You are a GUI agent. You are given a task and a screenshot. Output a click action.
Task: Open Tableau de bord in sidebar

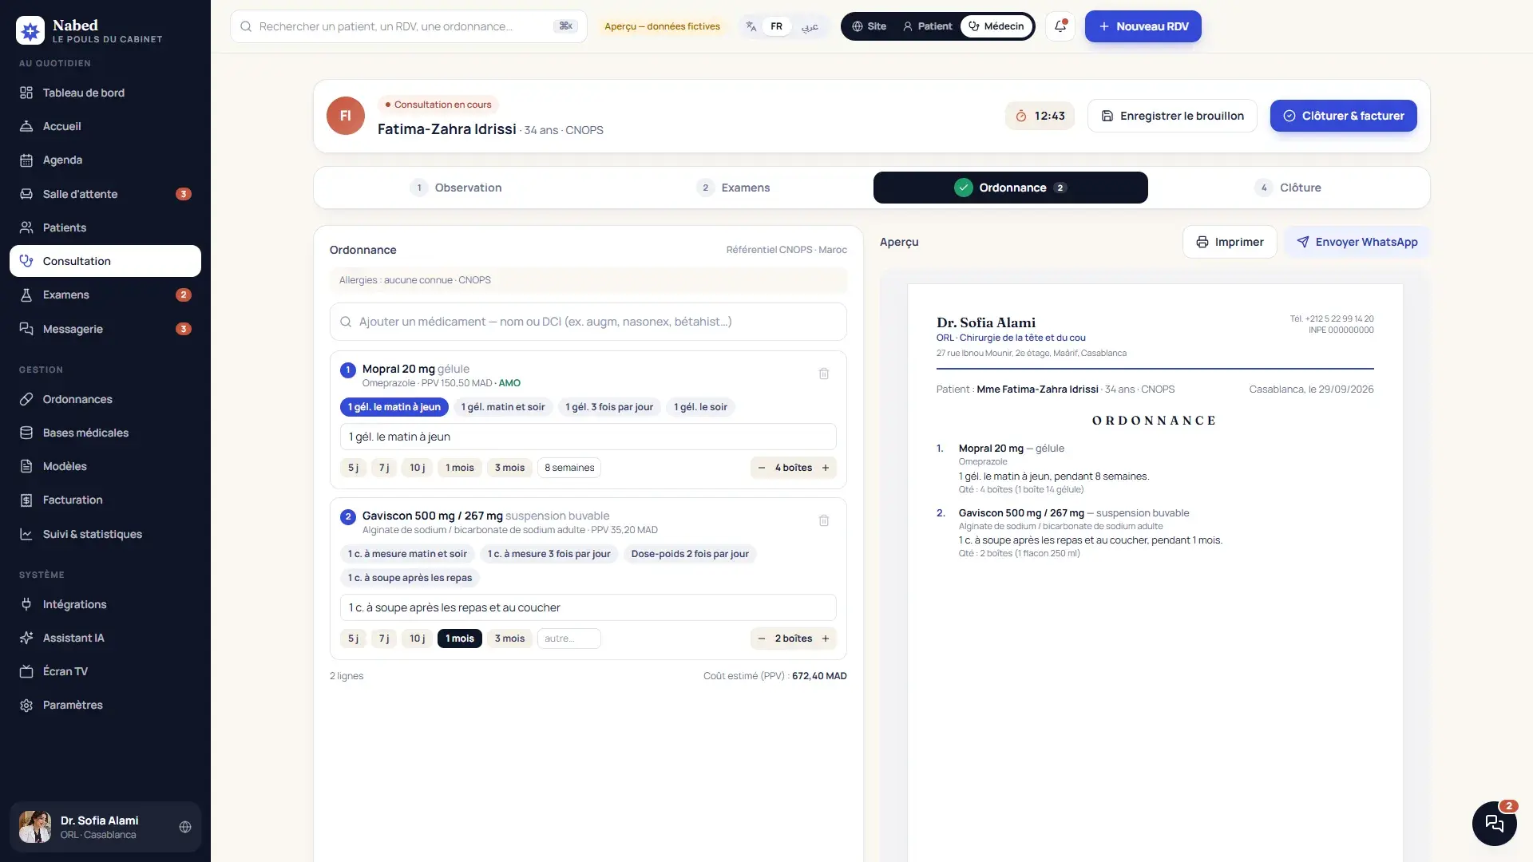(105, 93)
